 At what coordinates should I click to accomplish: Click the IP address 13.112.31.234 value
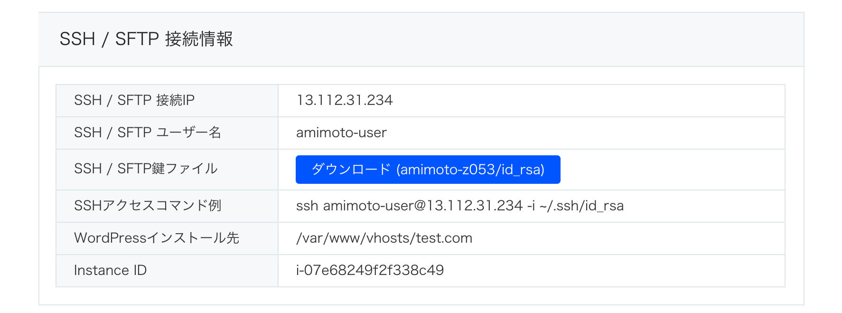[345, 100]
